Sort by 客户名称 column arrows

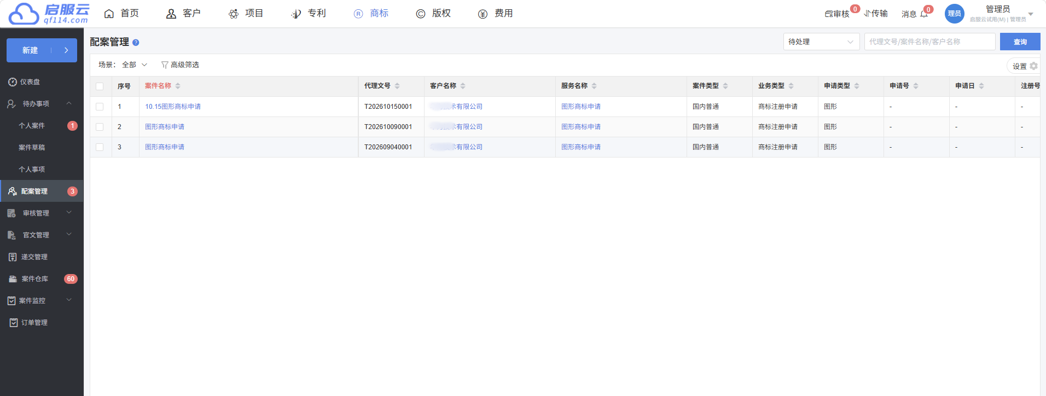pos(463,86)
